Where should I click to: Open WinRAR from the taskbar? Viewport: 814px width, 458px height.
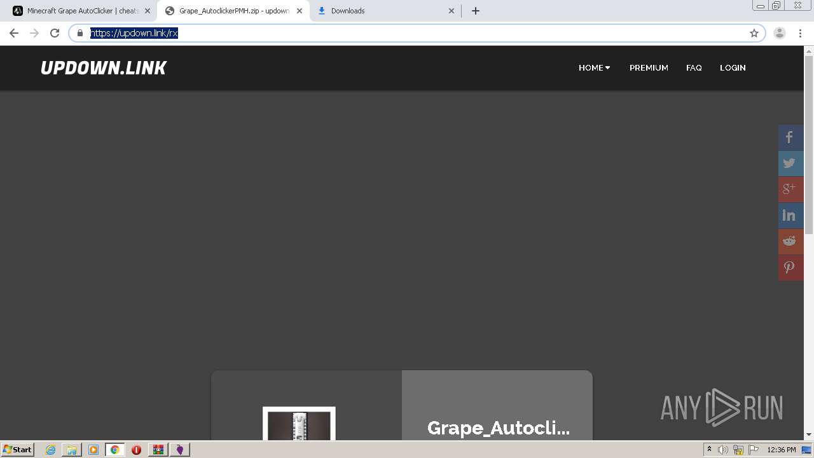coord(158,450)
